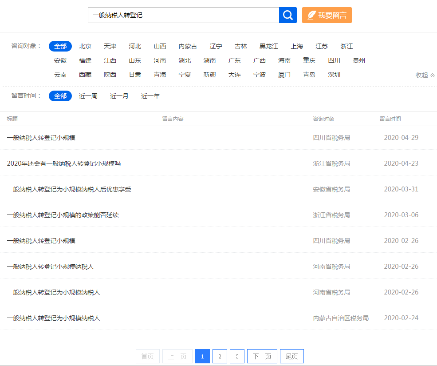Image resolution: width=437 pixels, height=366 pixels.
Task: Select 全部 in 咨询对象 filter
Action: tap(60, 46)
